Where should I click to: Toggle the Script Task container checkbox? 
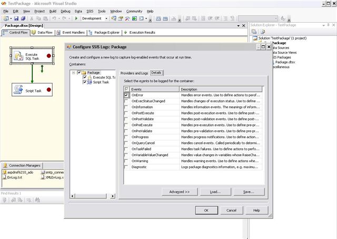84,82
